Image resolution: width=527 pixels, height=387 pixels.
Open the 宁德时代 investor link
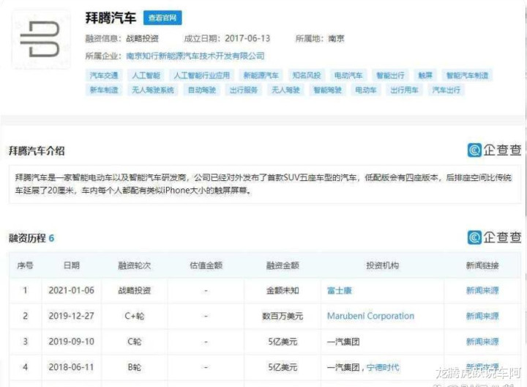coord(383,367)
